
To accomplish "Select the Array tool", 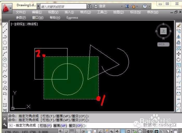I will coord(179,48).
